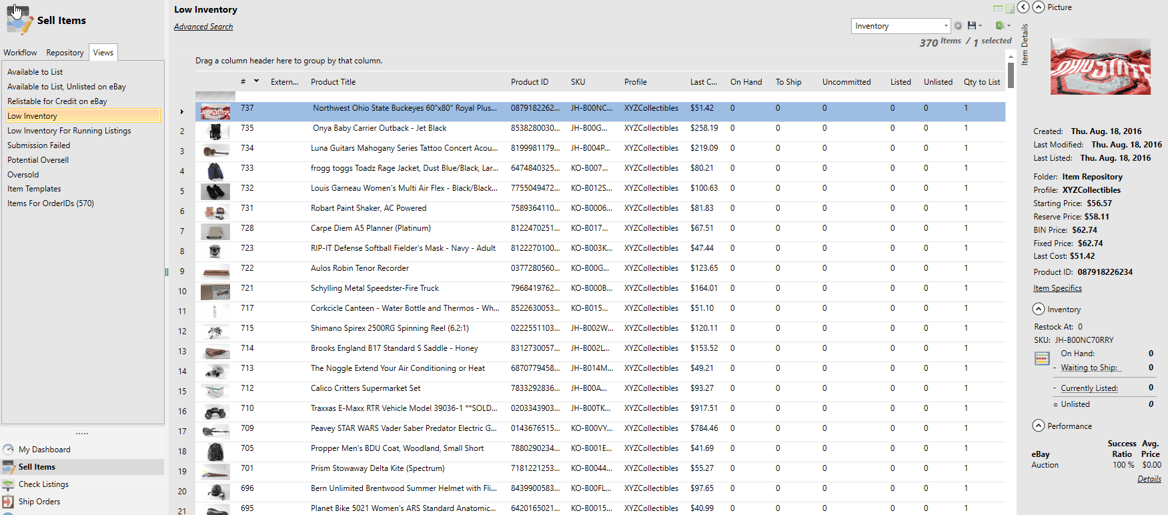Open the Excel export dropdown arrow
1168x515 pixels.
pyautogui.click(x=1009, y=26)
